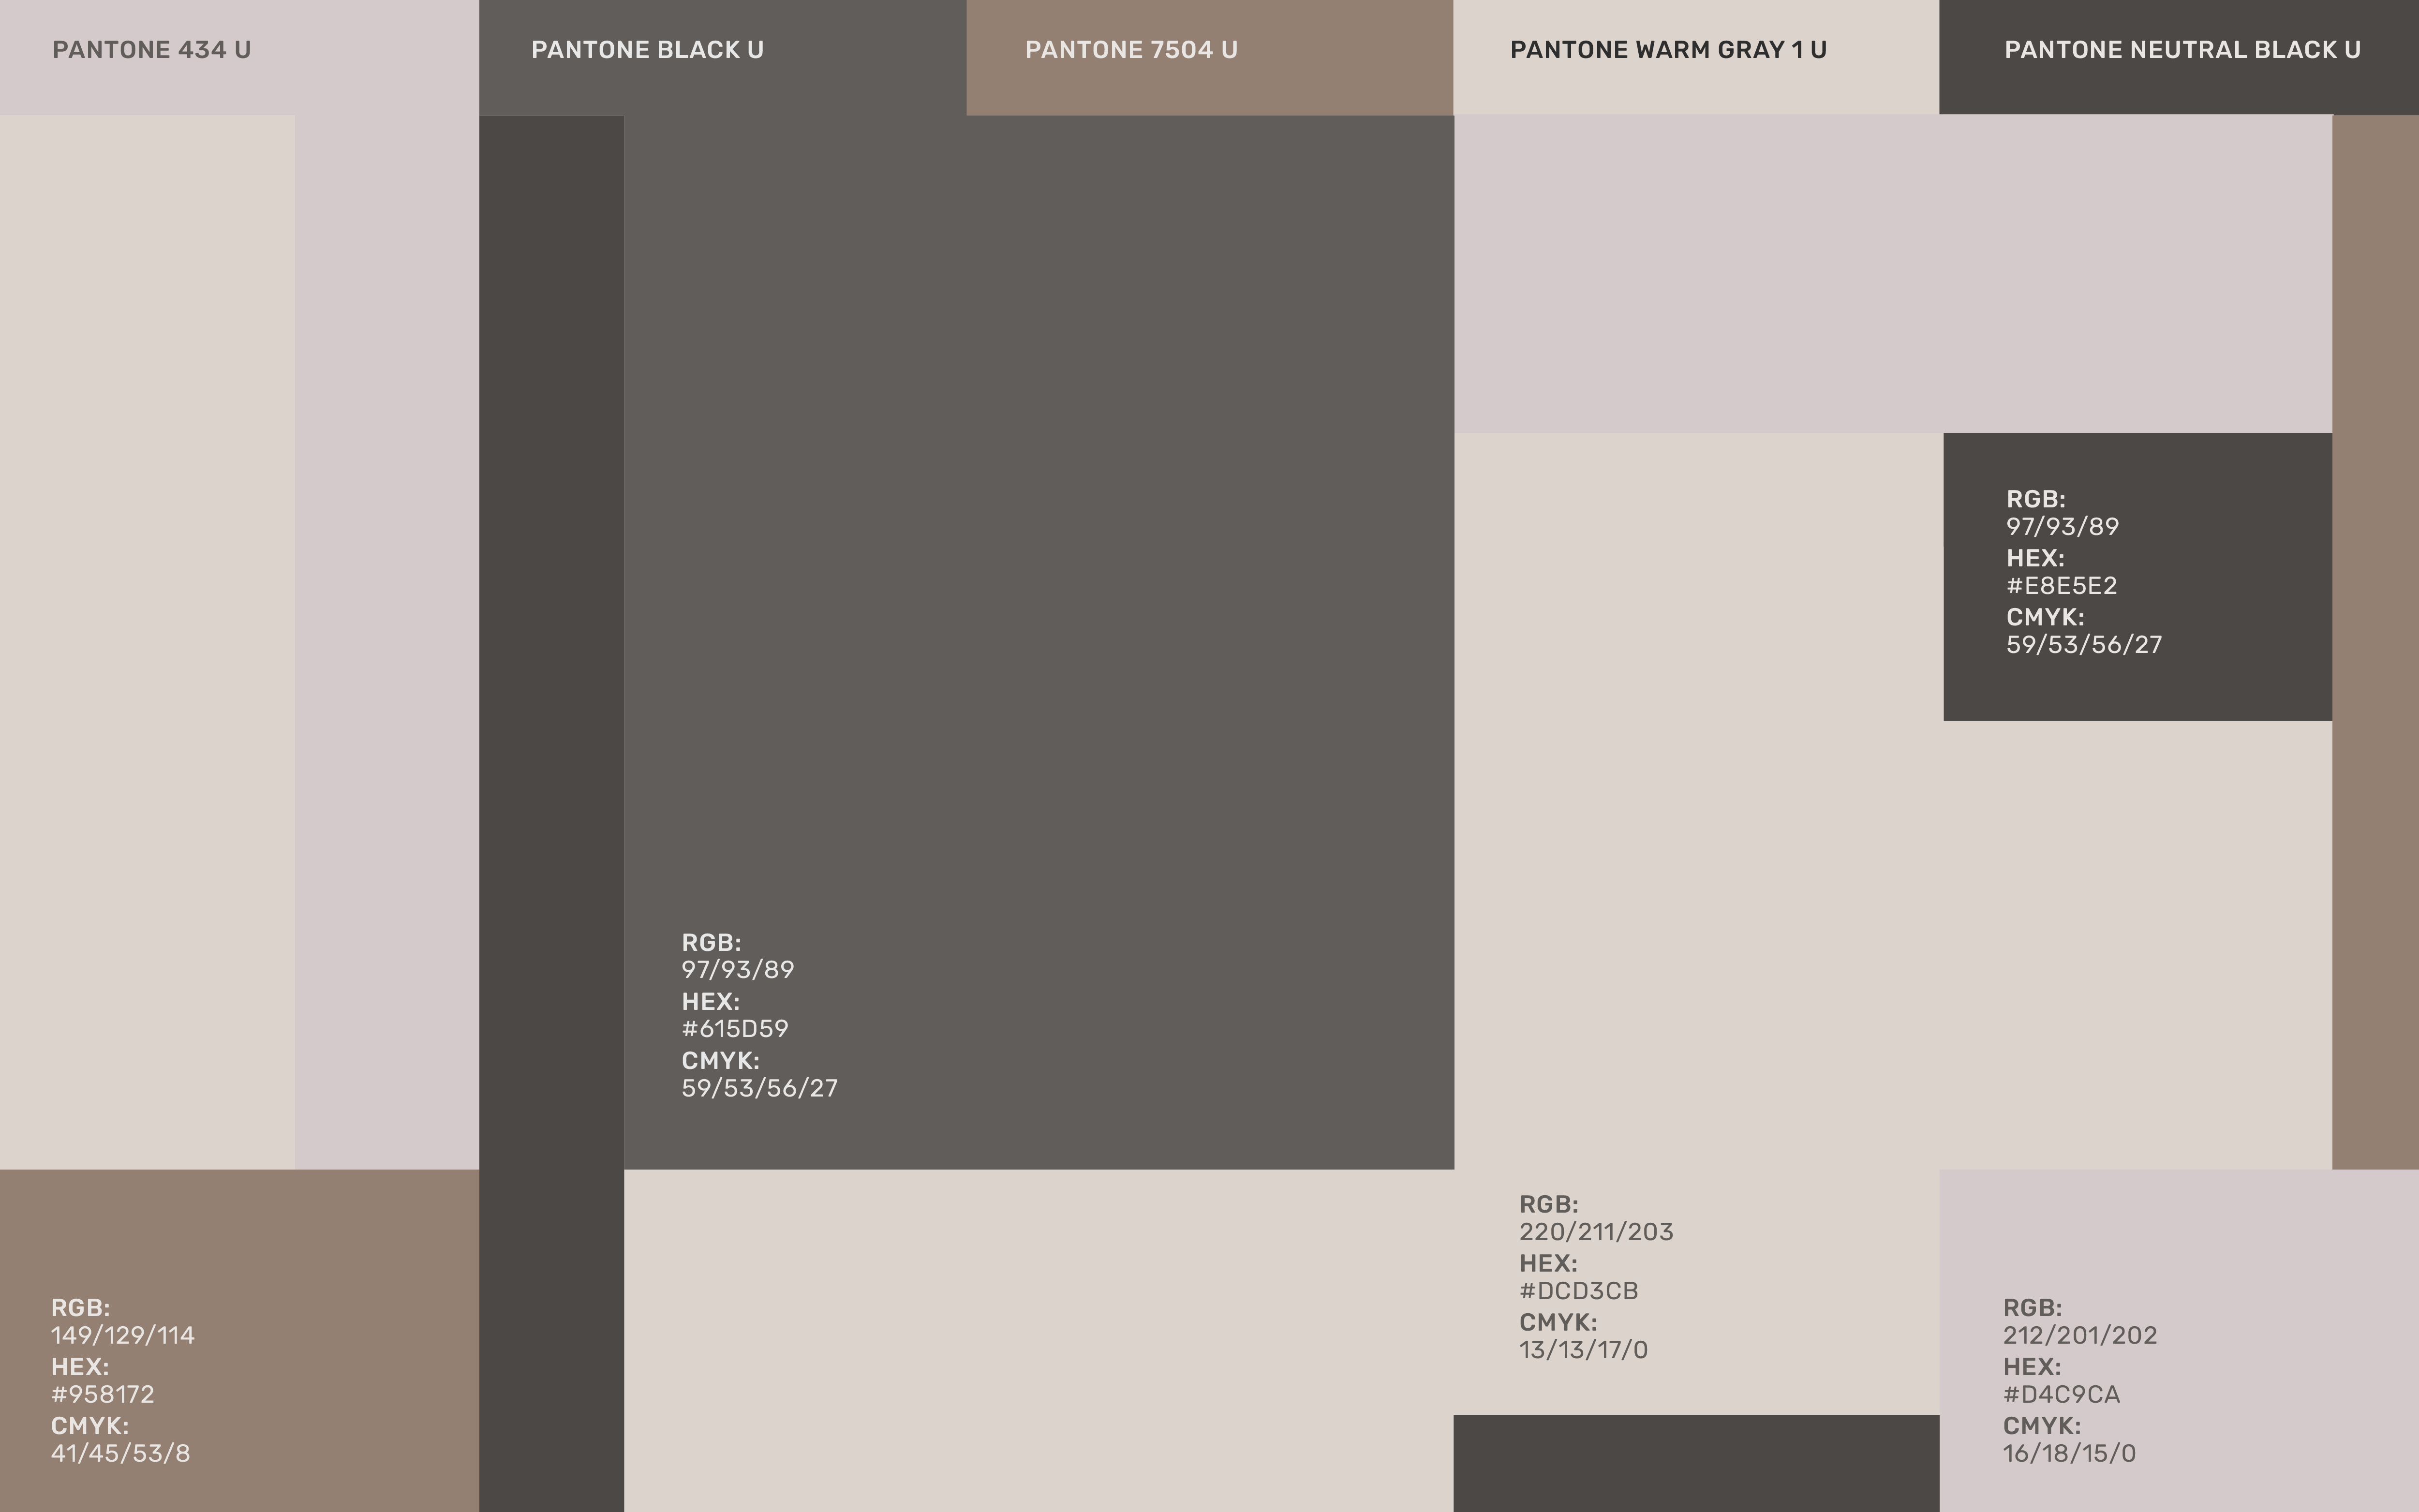Screen dimensions: 2419x1512
Task: Select the CMYK value 16/18/15/0
Action: point(2070,1453)
